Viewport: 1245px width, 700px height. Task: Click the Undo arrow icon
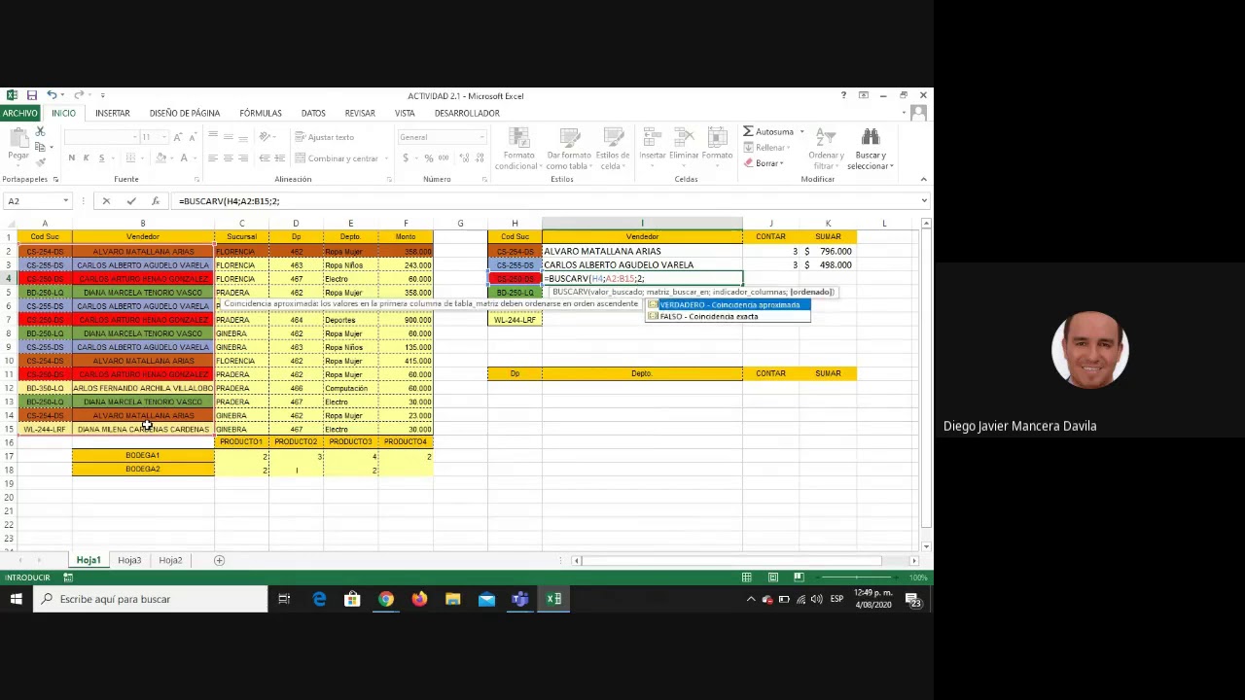point(52,95)
